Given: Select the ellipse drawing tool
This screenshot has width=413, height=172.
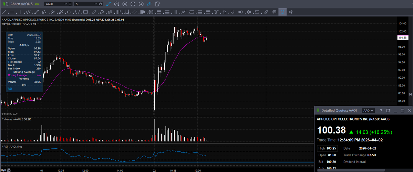Looking at the screenshot, I should click(x=69, y=12).
